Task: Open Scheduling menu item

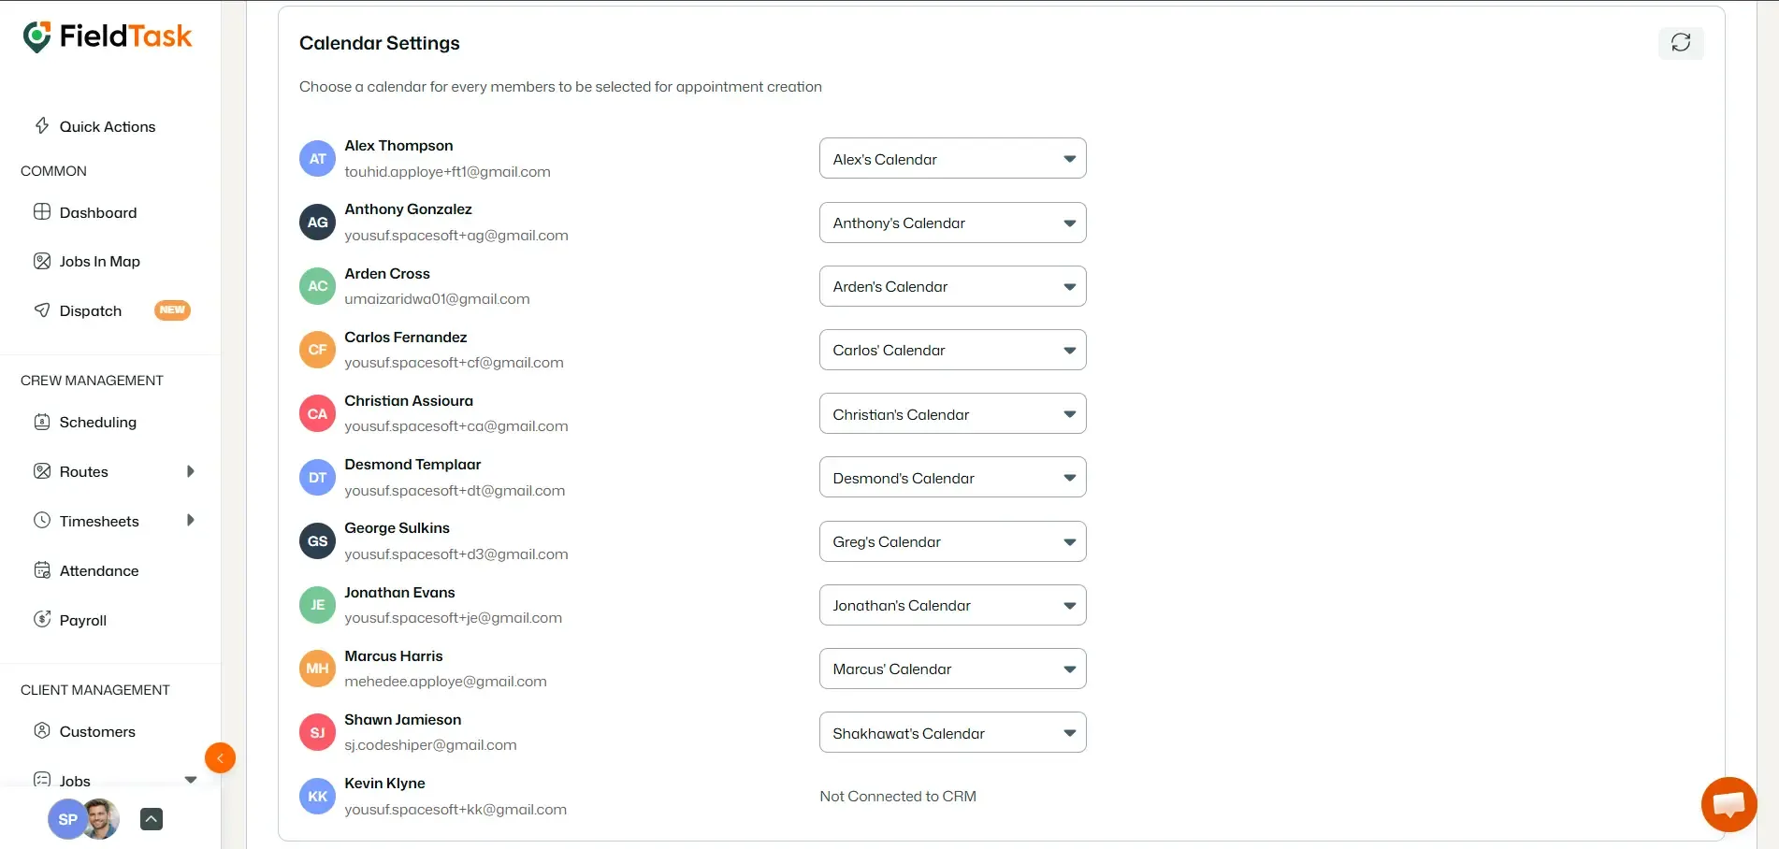Action: click(98, 423)
